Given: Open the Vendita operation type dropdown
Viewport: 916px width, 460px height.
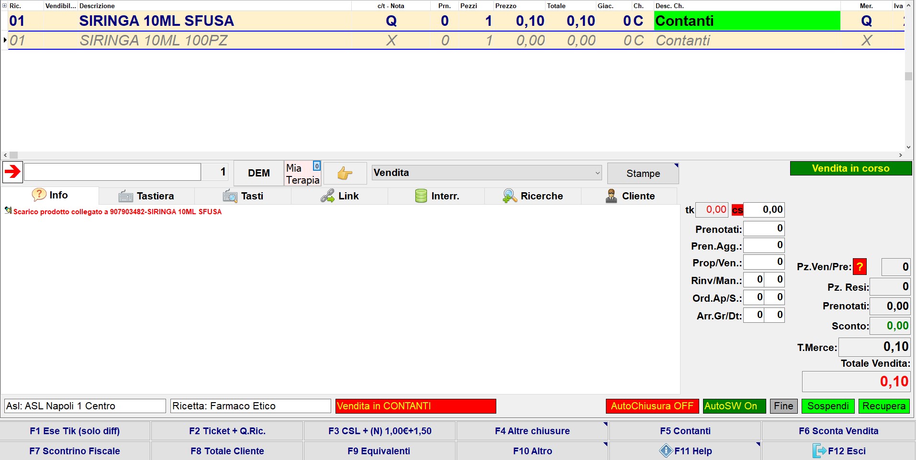Looking at the screenshot, I should pos(597,173).
